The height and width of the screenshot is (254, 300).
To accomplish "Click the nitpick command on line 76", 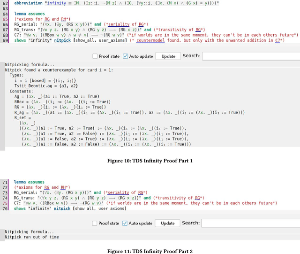I will [63, 208].
